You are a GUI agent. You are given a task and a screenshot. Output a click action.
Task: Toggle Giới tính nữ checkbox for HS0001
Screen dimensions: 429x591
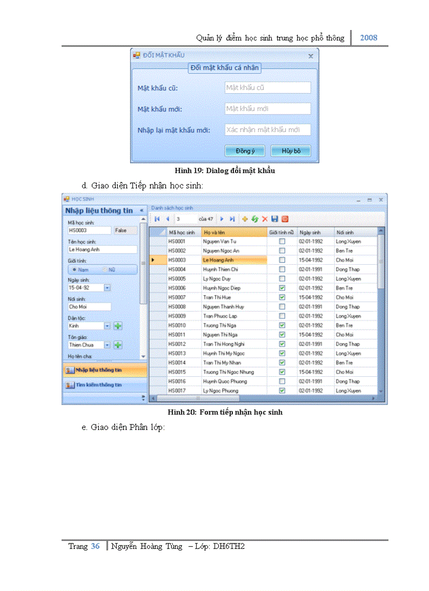tap(282, 242)
